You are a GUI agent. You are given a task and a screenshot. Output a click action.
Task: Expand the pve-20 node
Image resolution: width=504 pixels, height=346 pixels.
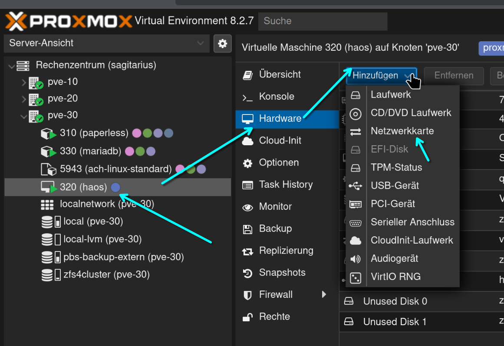23,99
